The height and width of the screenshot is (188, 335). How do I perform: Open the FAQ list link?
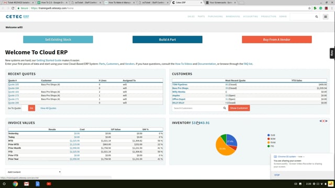click(248, 64)
